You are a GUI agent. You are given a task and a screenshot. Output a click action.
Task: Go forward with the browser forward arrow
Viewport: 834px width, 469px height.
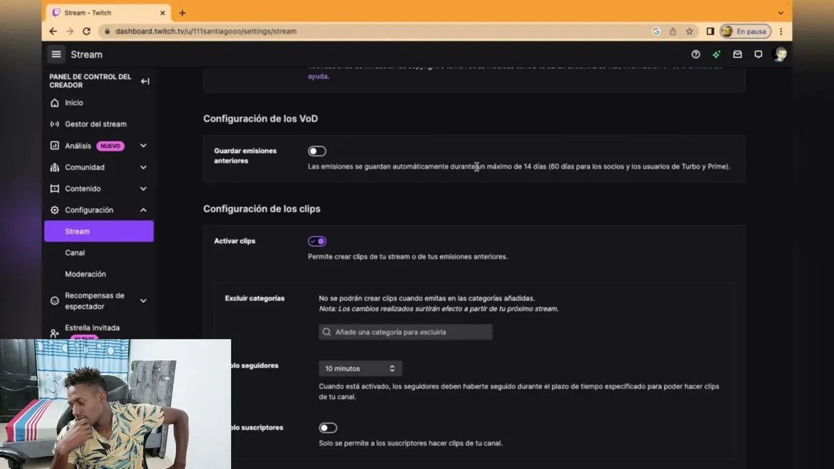[x=70, y=31]
